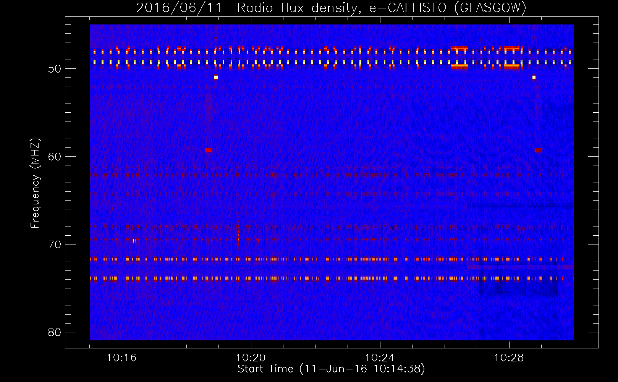Click the 80 MHz frequency tick label

[x=55, y=332]
